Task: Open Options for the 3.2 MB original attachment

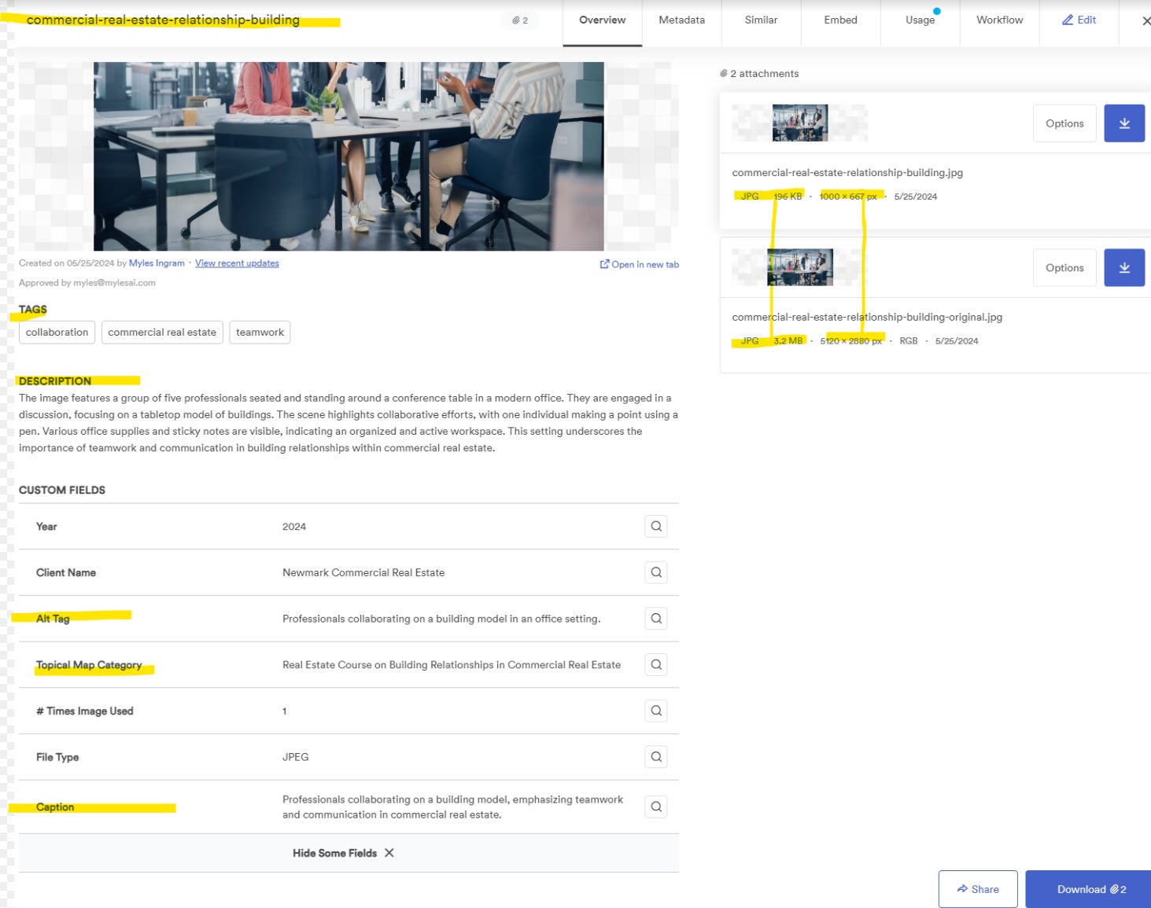Action: 1064,268
